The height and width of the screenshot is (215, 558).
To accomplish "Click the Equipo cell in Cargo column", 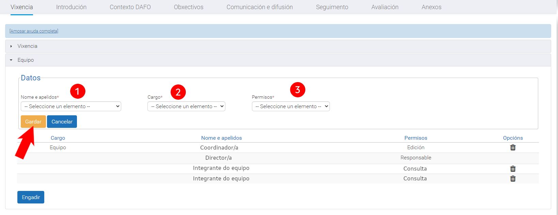I will tap(58, 148).
